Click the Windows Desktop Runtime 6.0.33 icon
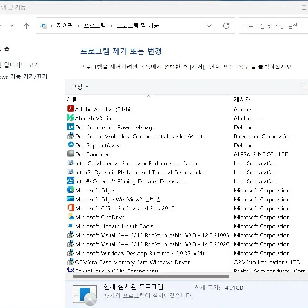This screenshot has width=308, height=308. (70, 252)
